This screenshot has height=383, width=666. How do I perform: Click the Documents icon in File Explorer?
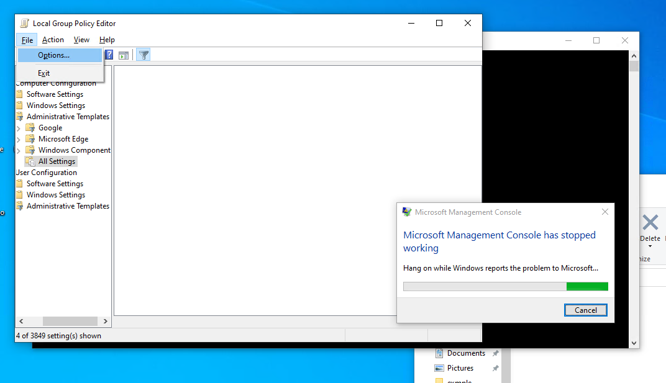(x=439, y=353)
